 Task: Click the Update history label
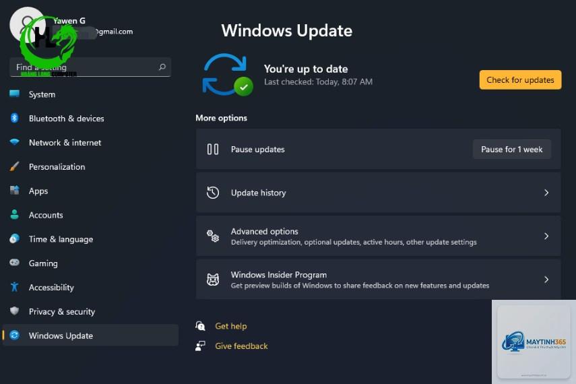point(258,193)
